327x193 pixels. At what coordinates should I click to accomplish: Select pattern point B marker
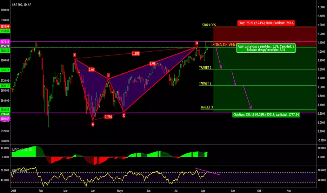[108, 75]
